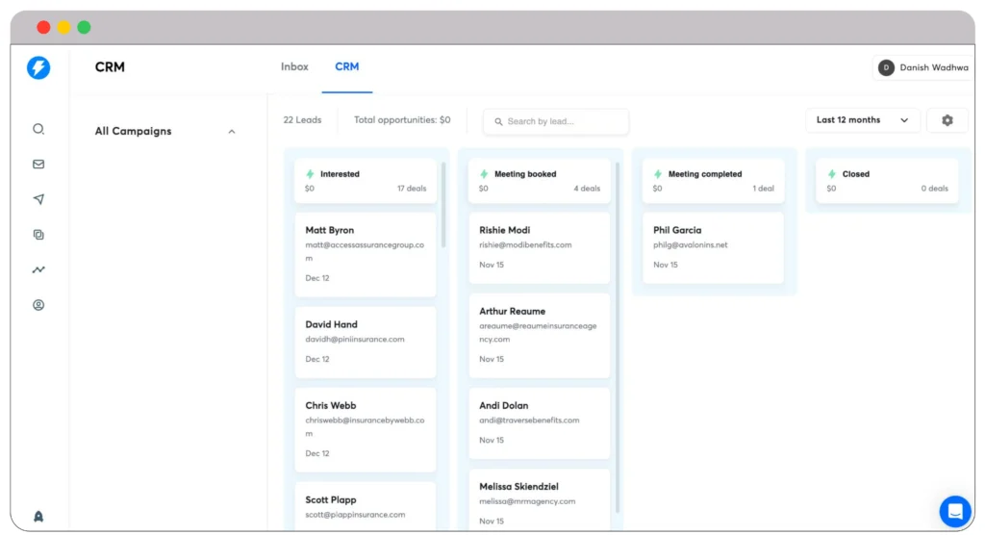Click the 22 Leads count
Image resolution: width=985 pixels, height=535 pixels.
click(302, 119)
